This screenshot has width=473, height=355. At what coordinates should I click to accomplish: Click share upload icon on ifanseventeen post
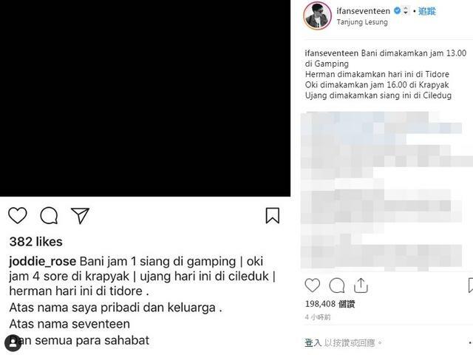tap(361, 285)
